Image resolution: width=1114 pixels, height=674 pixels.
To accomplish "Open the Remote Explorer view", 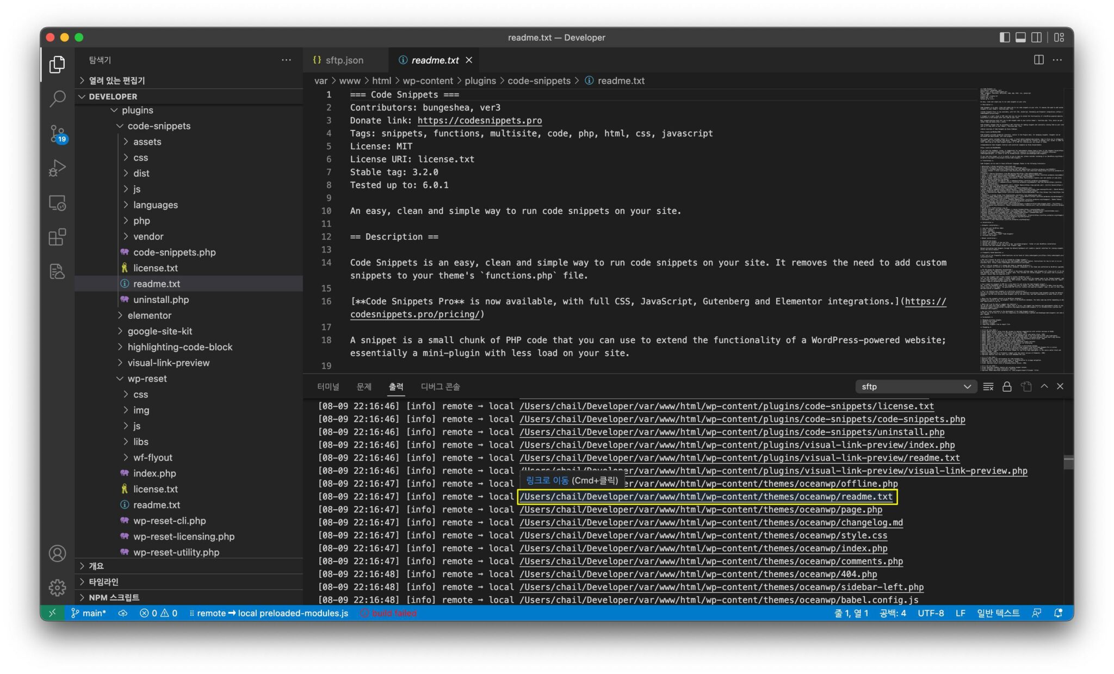I will pyautogui.click(x=57, y=202).
